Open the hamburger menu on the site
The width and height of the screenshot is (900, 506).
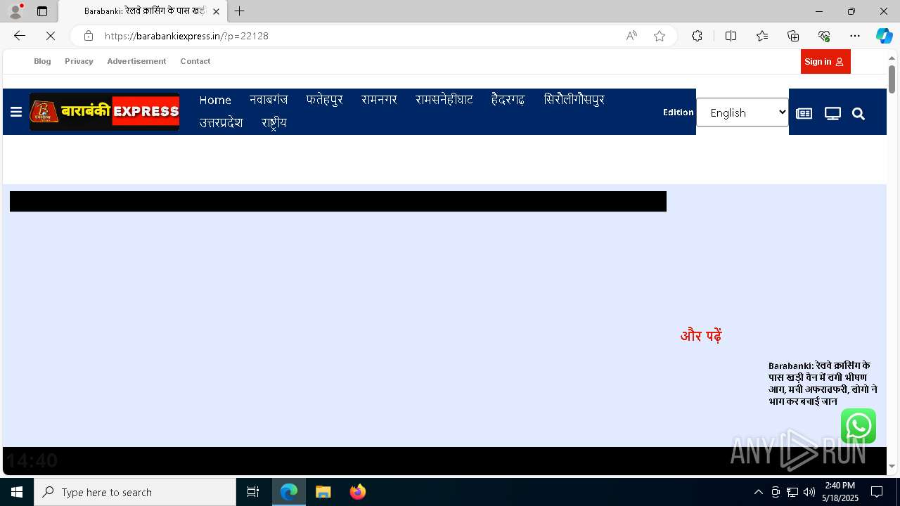pyautogui.click(x=16, y=112)
